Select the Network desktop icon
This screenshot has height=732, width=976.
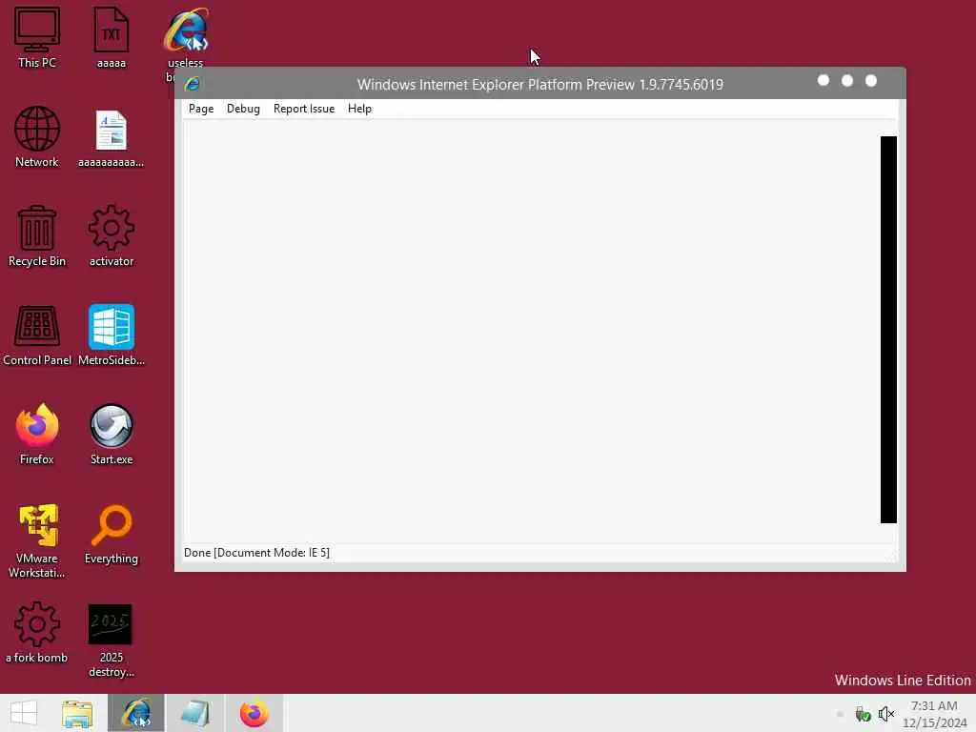coord(37,137)
